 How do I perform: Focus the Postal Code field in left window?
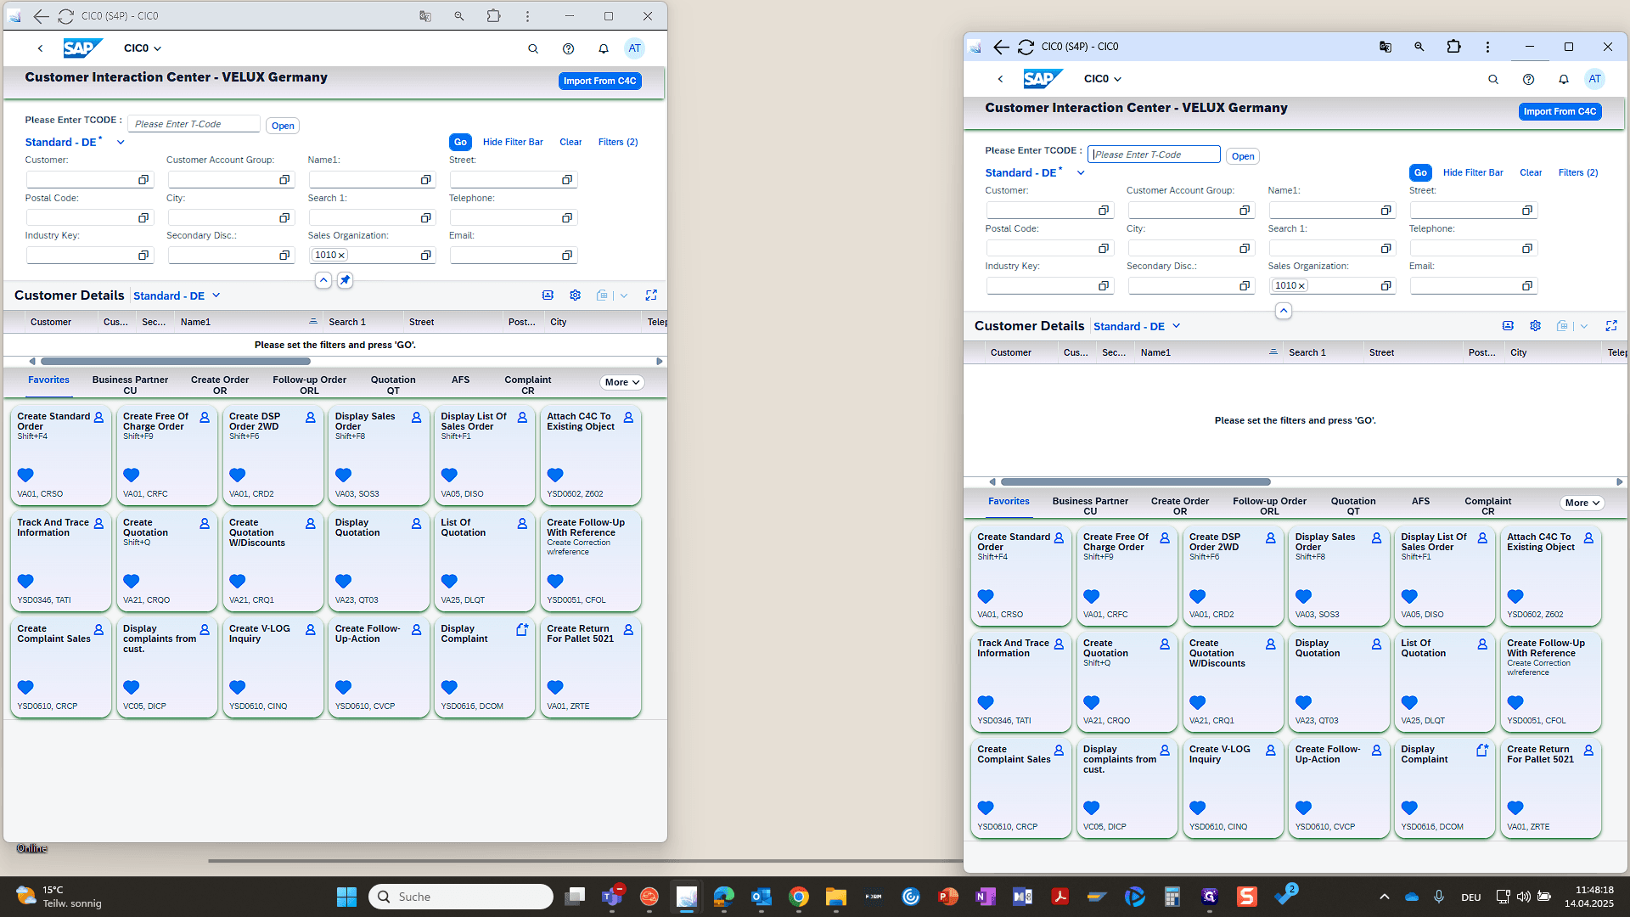pos(81,218)
